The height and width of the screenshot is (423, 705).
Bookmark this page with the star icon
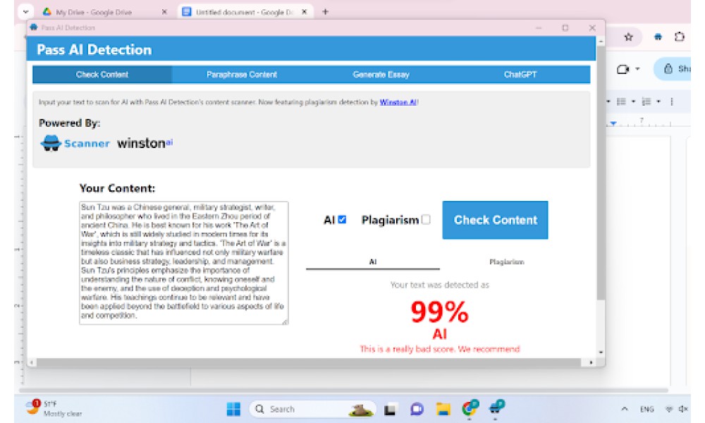point(629,37)
